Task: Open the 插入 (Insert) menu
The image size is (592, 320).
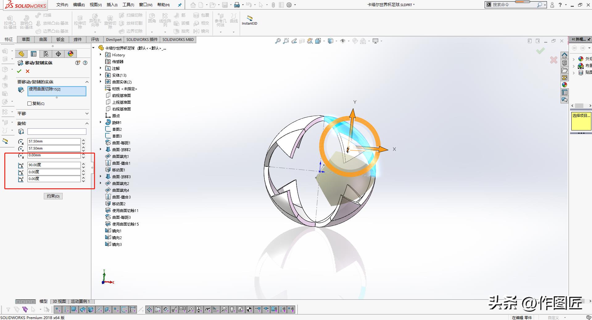Action: tap(112, 5)
